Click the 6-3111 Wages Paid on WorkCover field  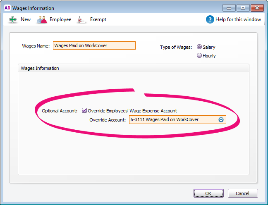[173, 120]
